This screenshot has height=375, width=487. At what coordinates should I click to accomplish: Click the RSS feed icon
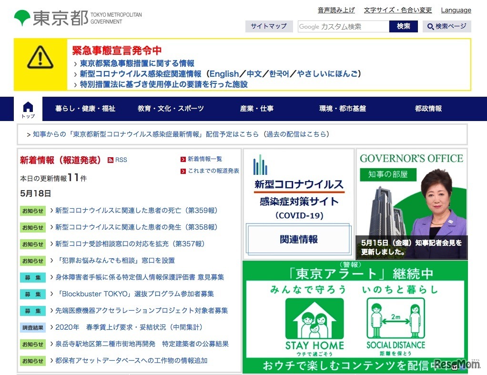(x=110, y=160)
